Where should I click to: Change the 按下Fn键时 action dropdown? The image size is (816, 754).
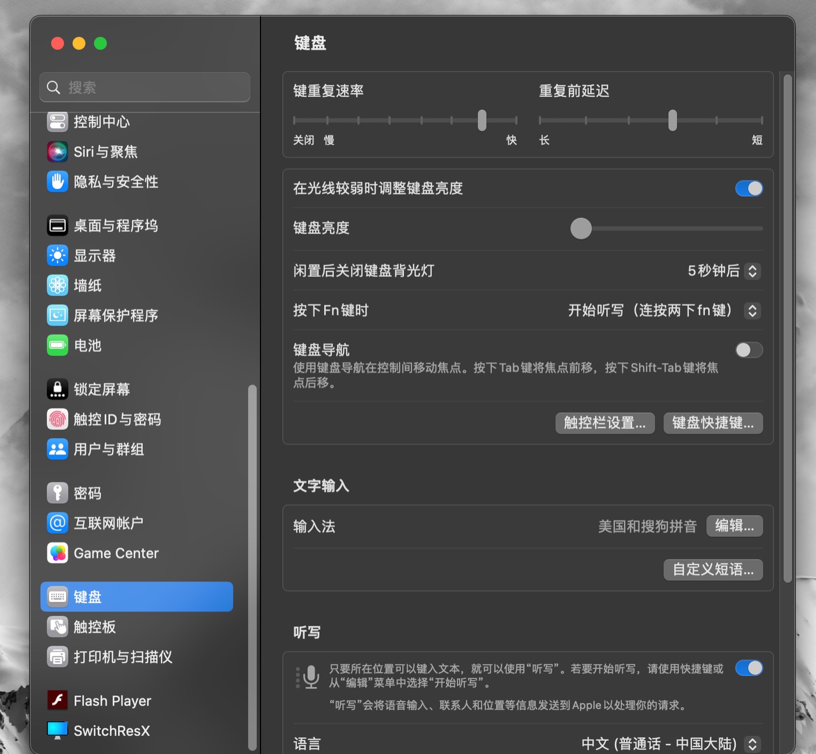click(752, 311)
